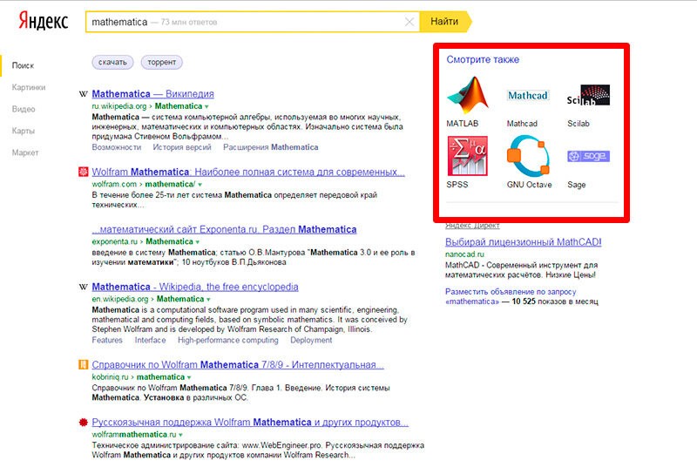Open the SPSS text label

[457, 185]
